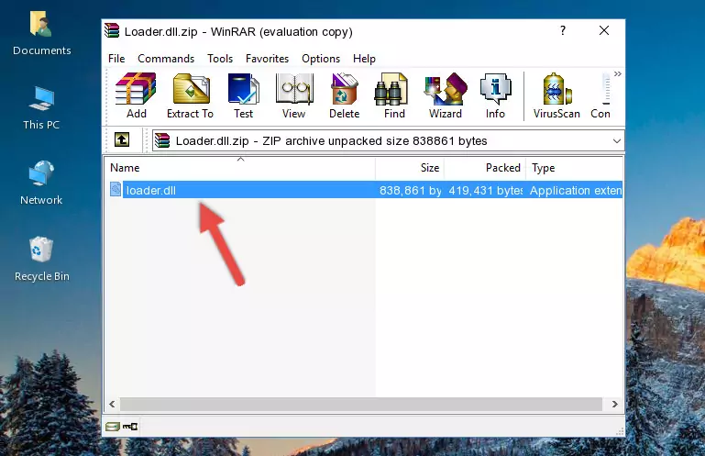Sort files by Type column header
705x456 pixels.
click(574, 168)
